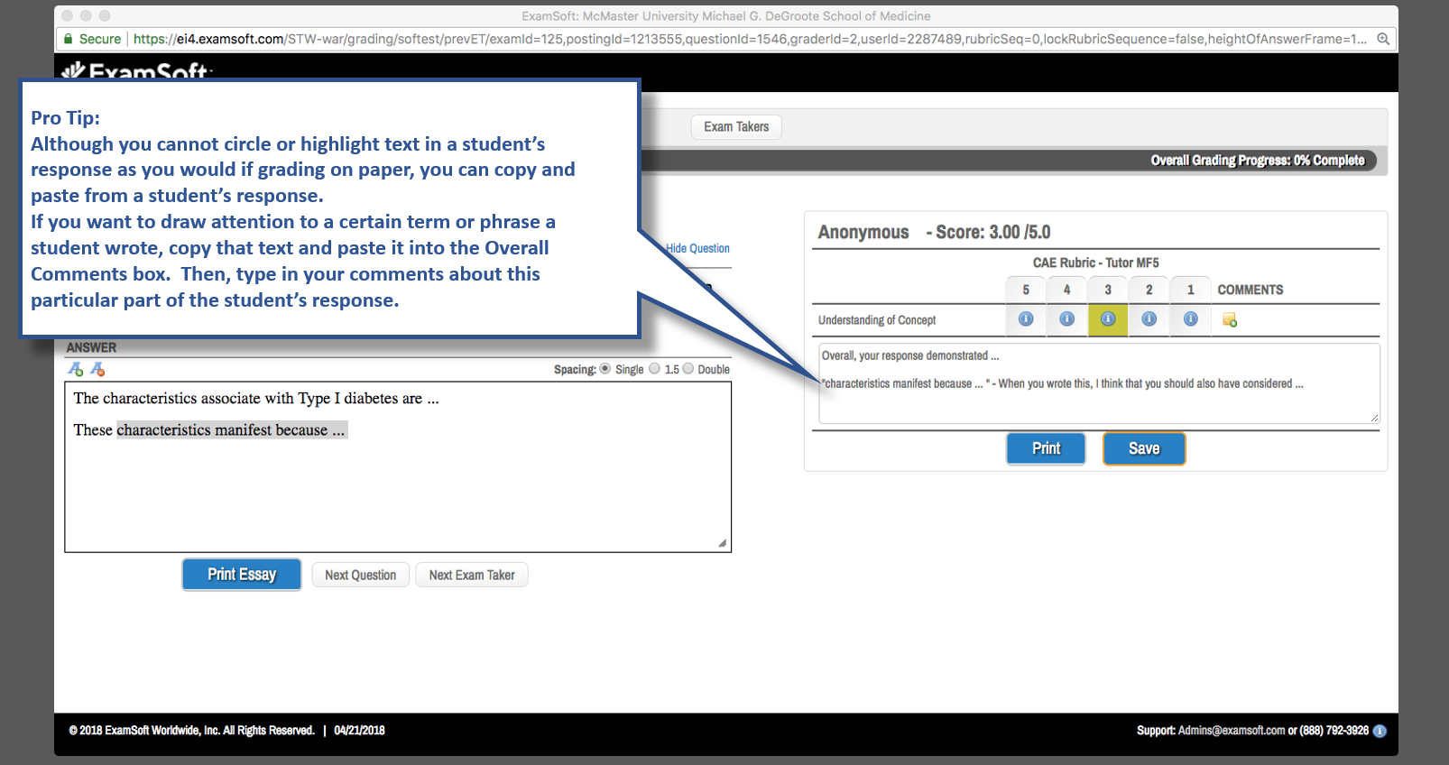The height and width of the screenshot is (765, 1449).
Task: Go to Next Question
Action: pos(360,576)
